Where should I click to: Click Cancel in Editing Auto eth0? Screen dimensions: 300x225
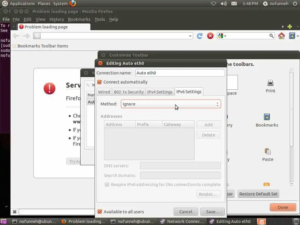[186, 212]
